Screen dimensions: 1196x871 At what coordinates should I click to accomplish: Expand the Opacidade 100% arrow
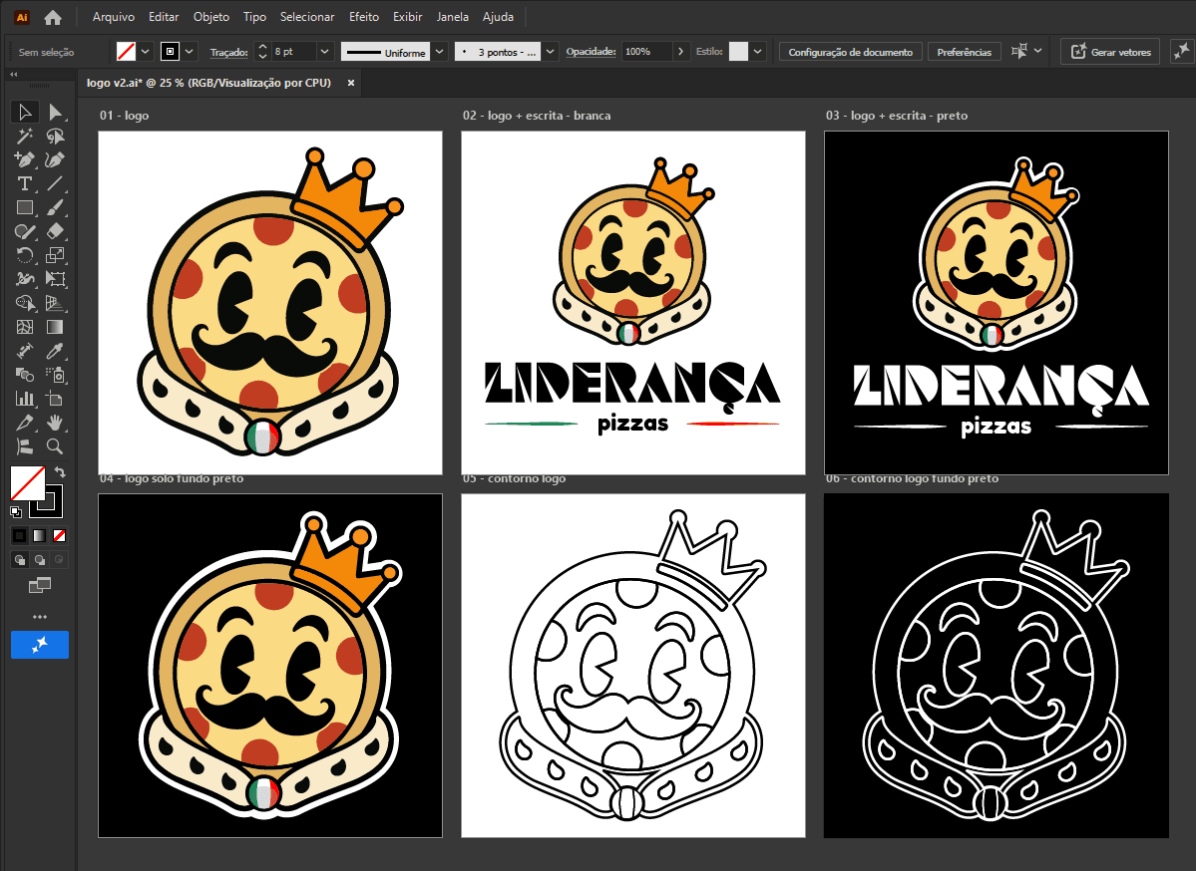[x=681, y=52]
